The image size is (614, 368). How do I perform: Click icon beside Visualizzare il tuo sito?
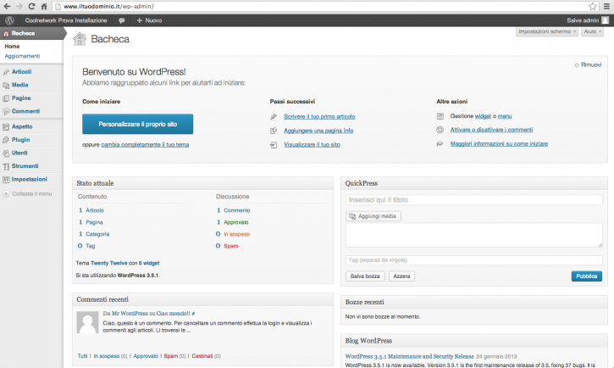click(x=274, y=145)
